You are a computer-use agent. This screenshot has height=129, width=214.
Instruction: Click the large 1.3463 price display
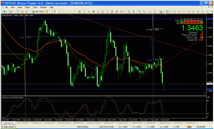(x=192, y=28)
